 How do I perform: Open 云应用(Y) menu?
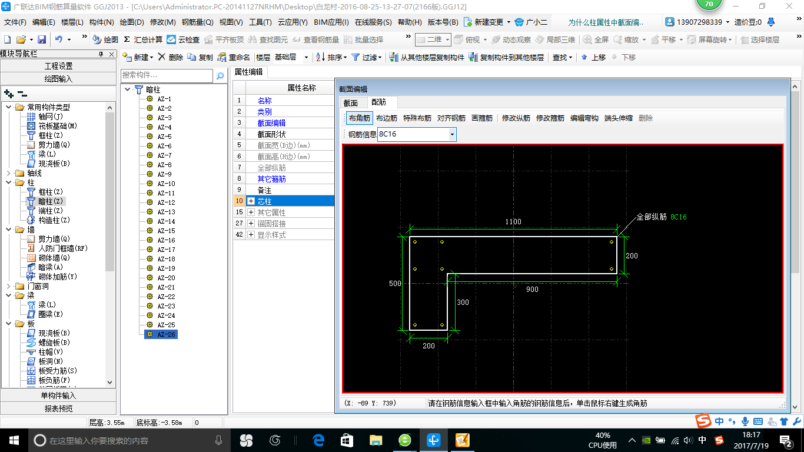click(x=293, y=22)
